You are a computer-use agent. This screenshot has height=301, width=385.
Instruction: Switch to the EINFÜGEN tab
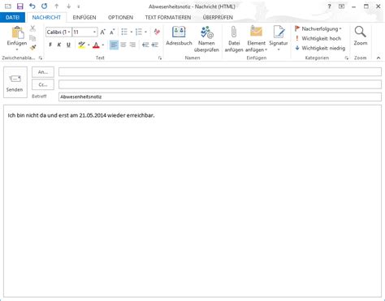click(84, 17)
